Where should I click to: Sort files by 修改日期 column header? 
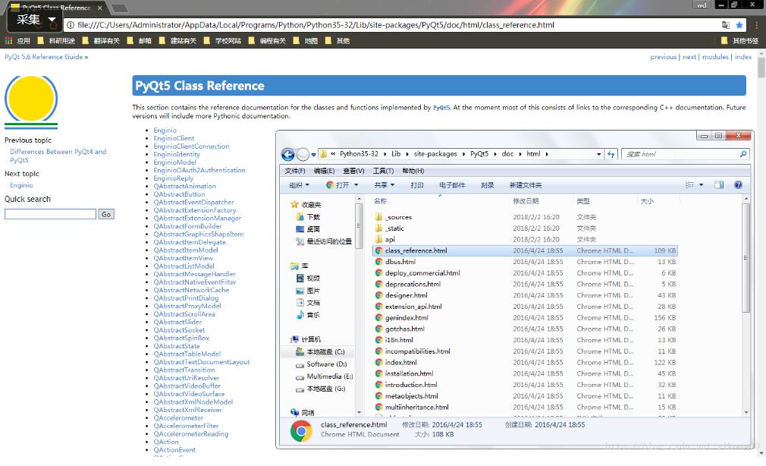[526, 201]
